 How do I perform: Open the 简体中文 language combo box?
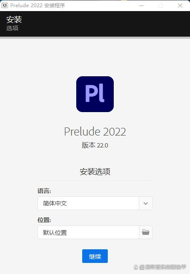click(95, 203)
